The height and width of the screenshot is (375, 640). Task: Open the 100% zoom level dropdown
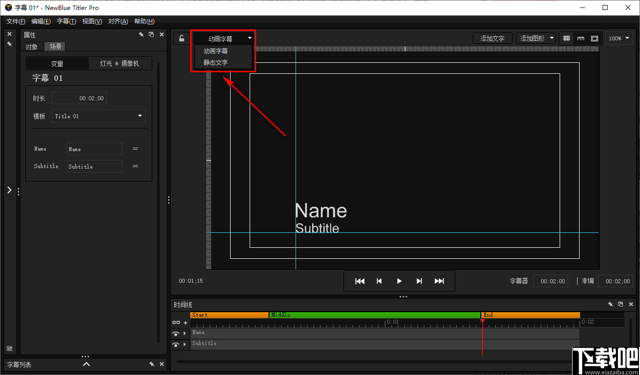[619, 38]
